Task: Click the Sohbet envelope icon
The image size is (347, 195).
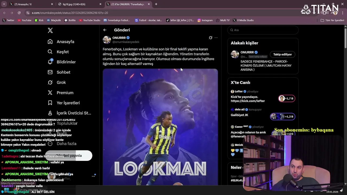Action: [50, 72]
